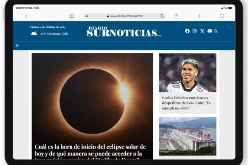This screenshot has height=165, width=248.
Task: Open the bookmarks book icon
Action: click(x=72, y=16)
